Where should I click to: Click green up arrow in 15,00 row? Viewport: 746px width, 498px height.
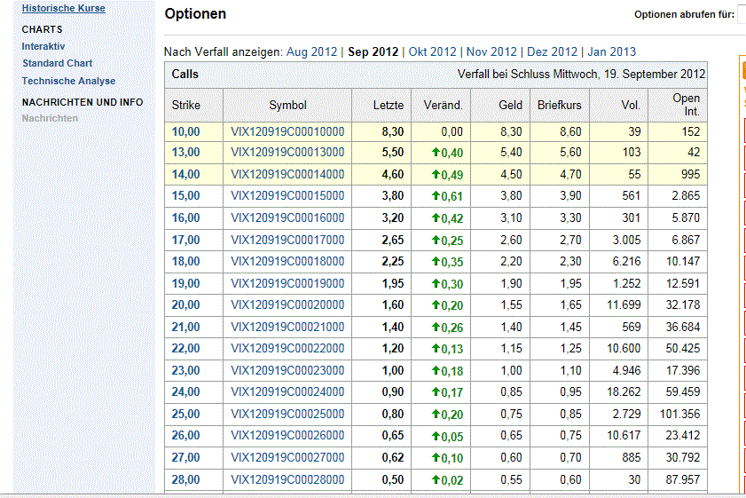(436, 196)
